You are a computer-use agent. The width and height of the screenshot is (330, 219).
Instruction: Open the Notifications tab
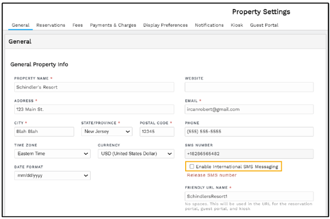(209, 25)
